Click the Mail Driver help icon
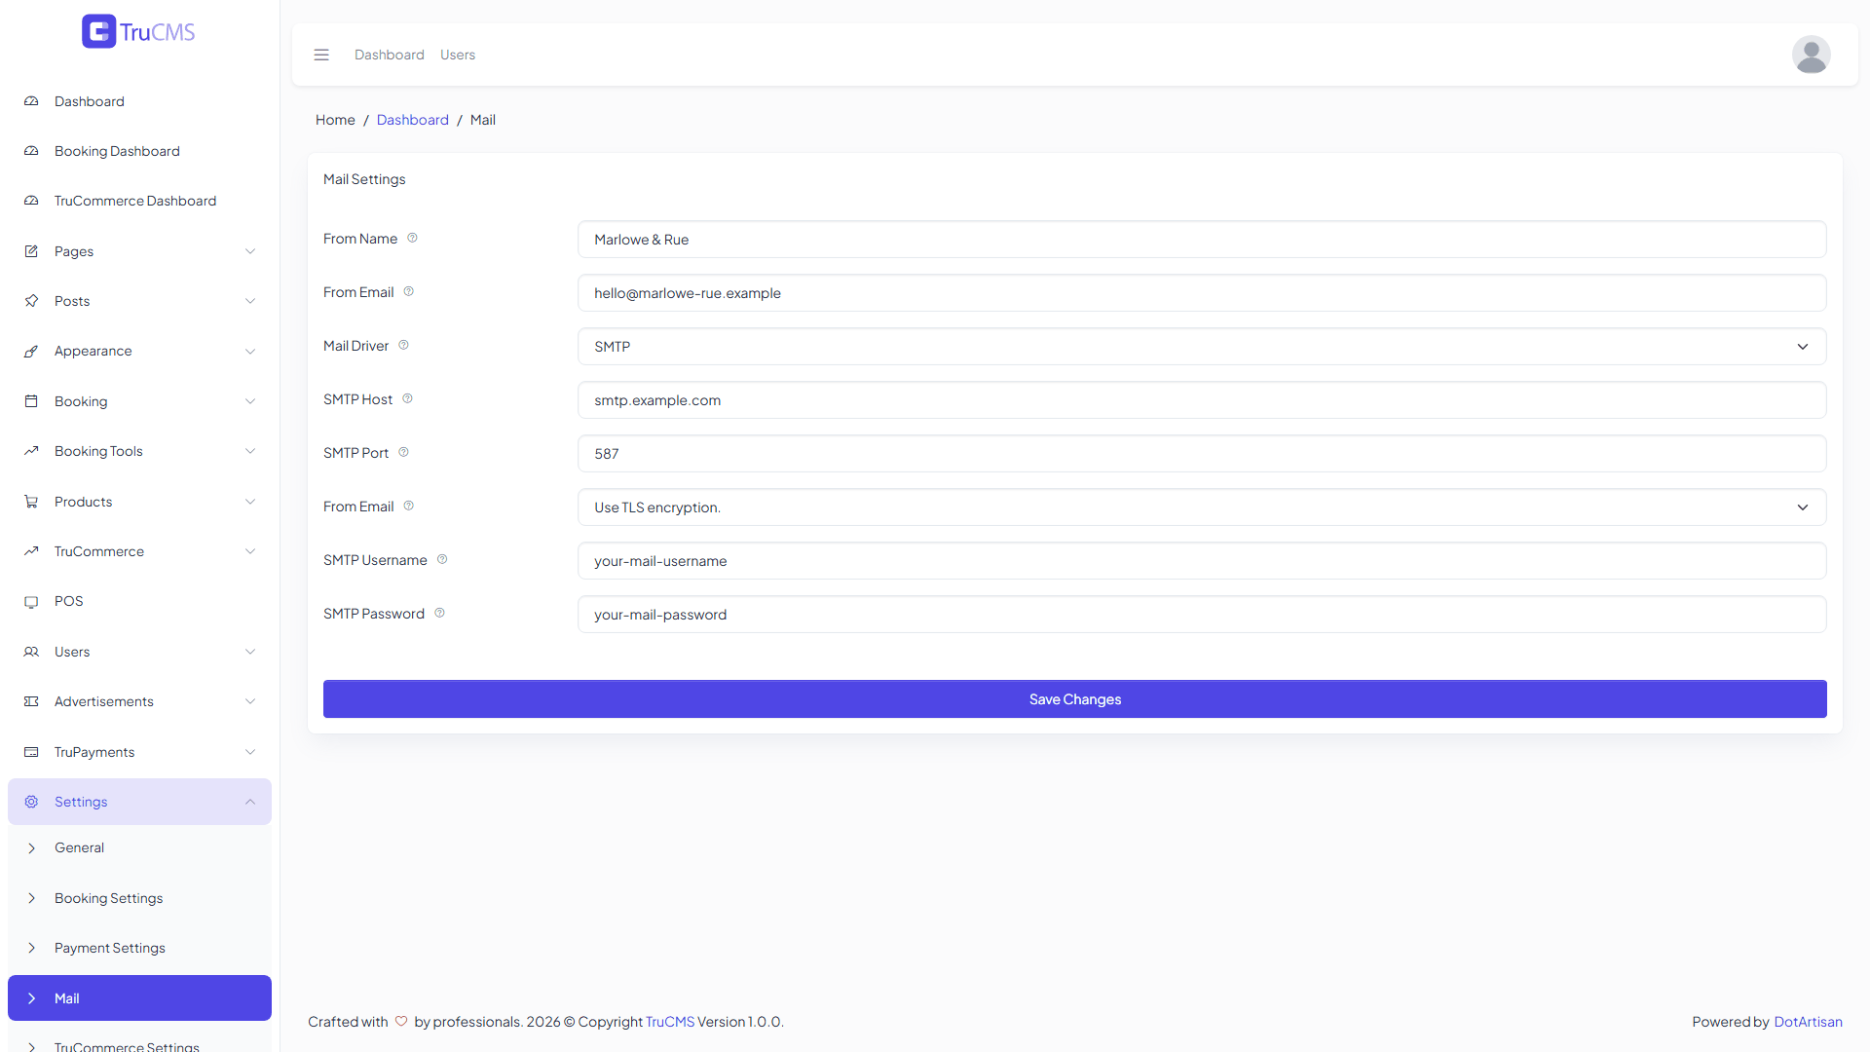 (x=403, y=345)
